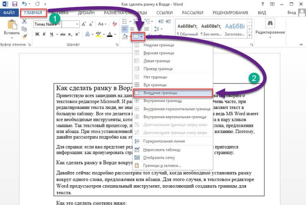Apply a multilevel list

(147, 21)
